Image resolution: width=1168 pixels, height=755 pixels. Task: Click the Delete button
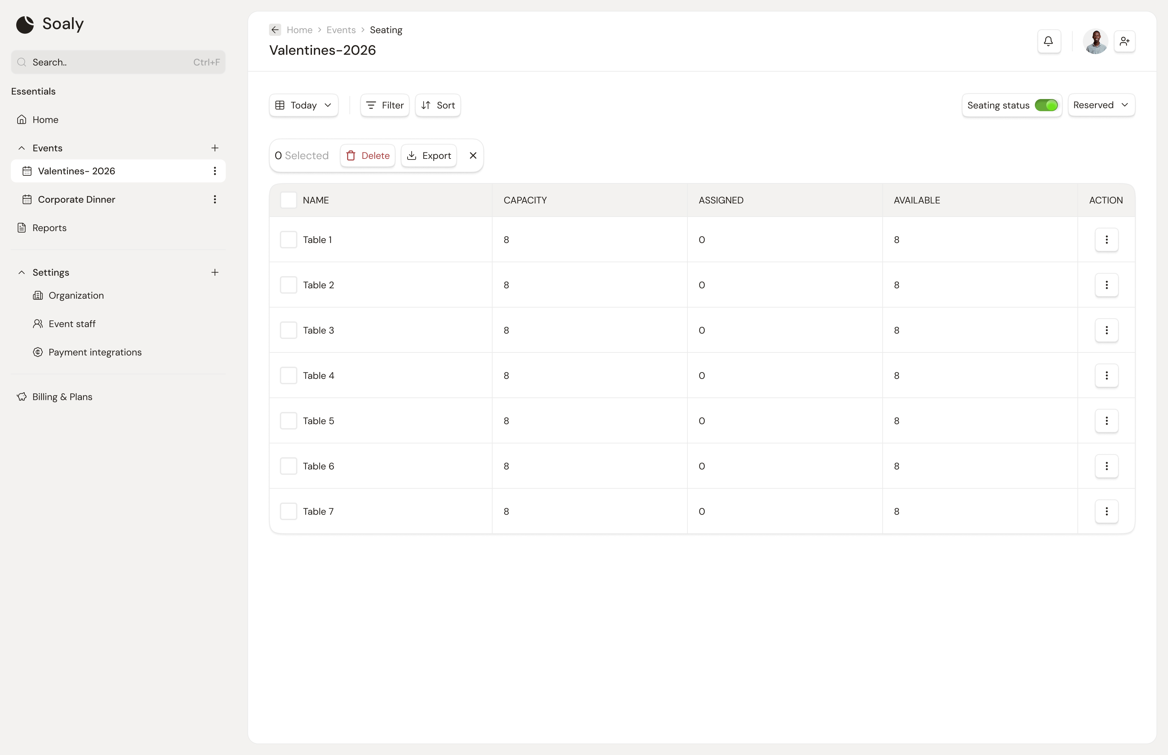(x=368, y=155)
